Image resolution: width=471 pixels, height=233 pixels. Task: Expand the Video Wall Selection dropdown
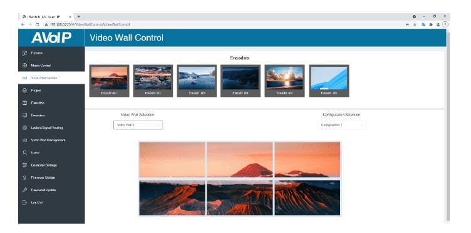pos(138,125)
